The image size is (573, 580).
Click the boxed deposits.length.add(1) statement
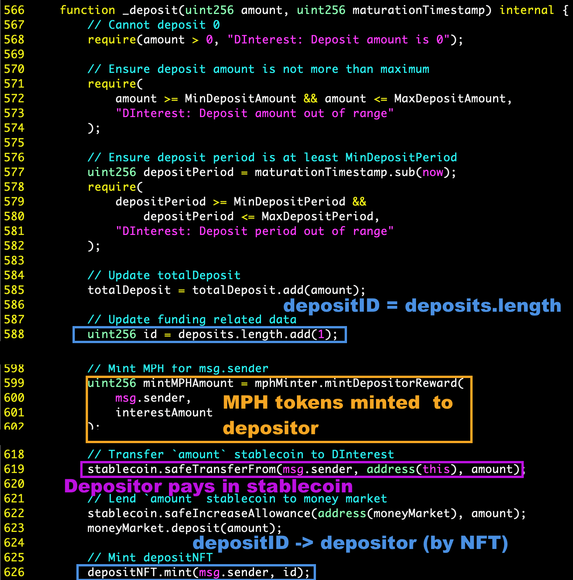click(x=210, y=335)
